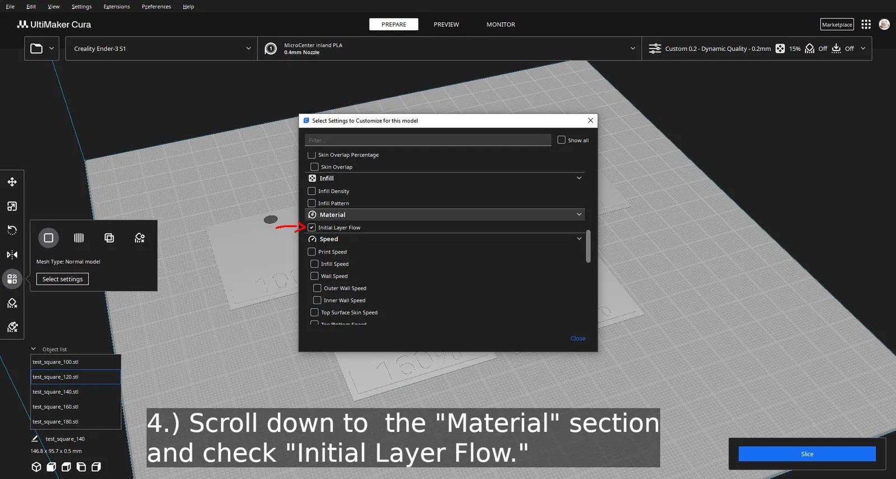Choose Normal model mesh type icon

point(49,238)
